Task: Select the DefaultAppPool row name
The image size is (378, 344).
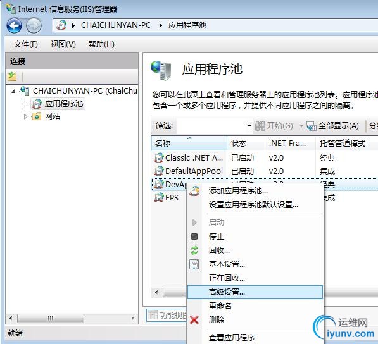Action: click(x=194, y=171)
